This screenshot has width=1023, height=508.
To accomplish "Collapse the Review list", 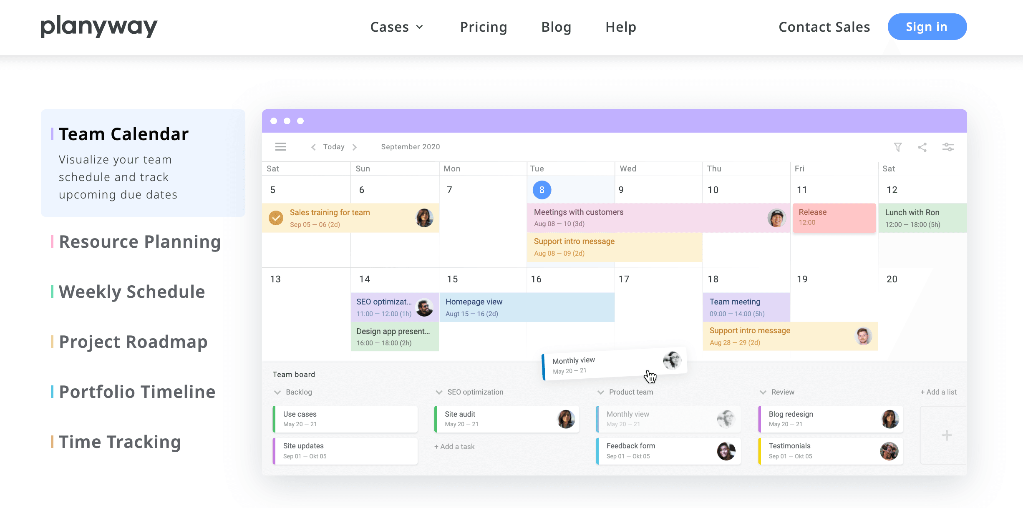I will tap(763, 392).
